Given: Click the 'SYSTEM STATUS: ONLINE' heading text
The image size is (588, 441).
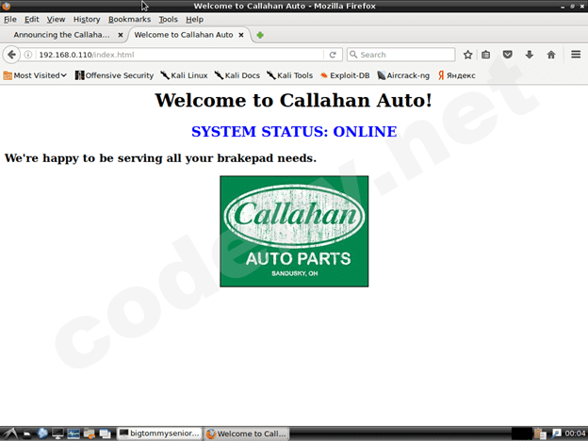Looking at the screenshot, I should 294,132.
